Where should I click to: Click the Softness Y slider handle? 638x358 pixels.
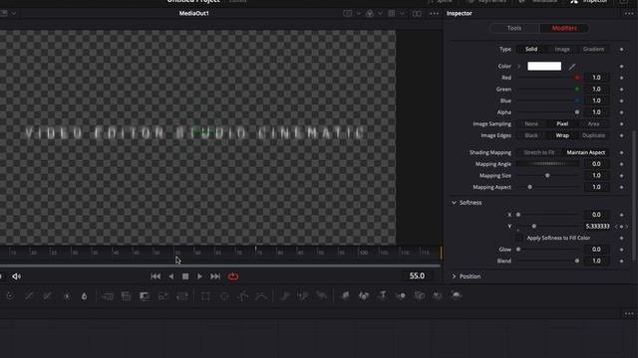click(x=534, y=227)
